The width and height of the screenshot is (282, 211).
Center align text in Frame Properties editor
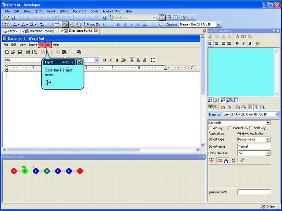tap(217, 44)
